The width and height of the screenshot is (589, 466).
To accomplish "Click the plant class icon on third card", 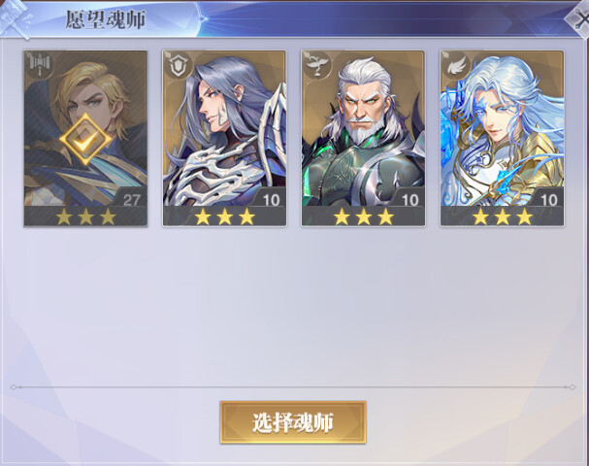I will click(316, 65).
